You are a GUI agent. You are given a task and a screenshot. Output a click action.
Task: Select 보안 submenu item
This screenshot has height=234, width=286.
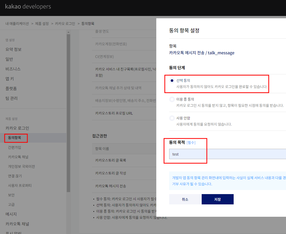[x=11, y=195]
